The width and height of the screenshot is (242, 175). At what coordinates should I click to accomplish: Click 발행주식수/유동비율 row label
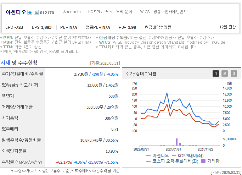(x=21, y=140)
